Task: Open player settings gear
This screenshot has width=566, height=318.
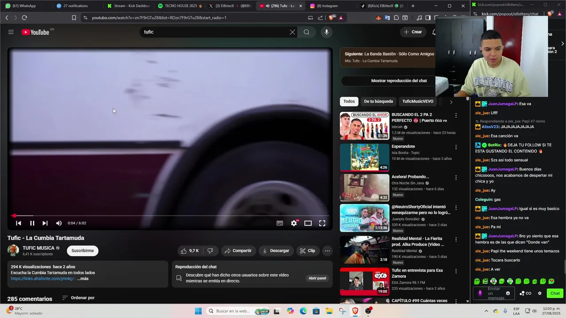Action: (x=294, y=223)
